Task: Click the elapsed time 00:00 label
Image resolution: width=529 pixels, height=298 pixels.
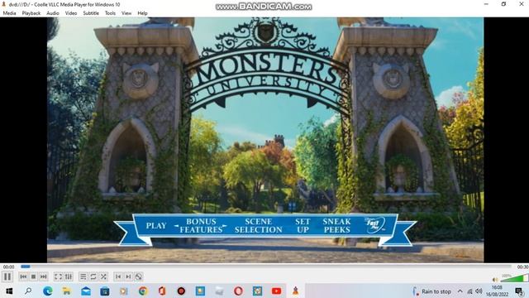Action: point(8,267)
